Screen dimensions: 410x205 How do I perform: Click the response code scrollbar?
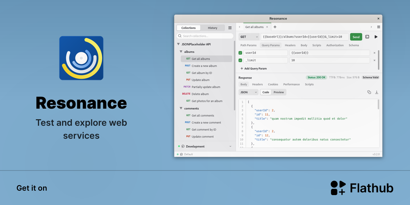tap(378, 104)
